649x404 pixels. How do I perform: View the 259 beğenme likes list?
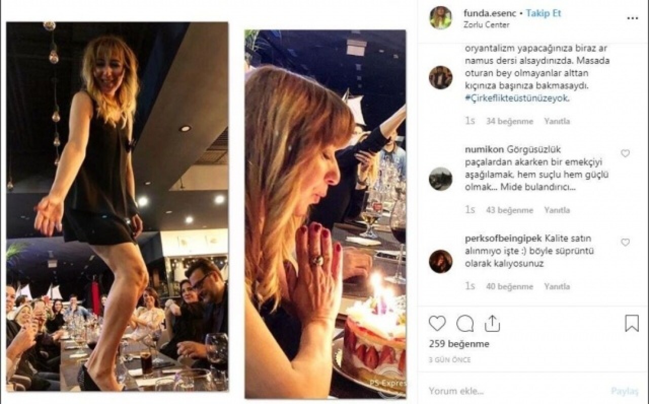coord(459,344)
